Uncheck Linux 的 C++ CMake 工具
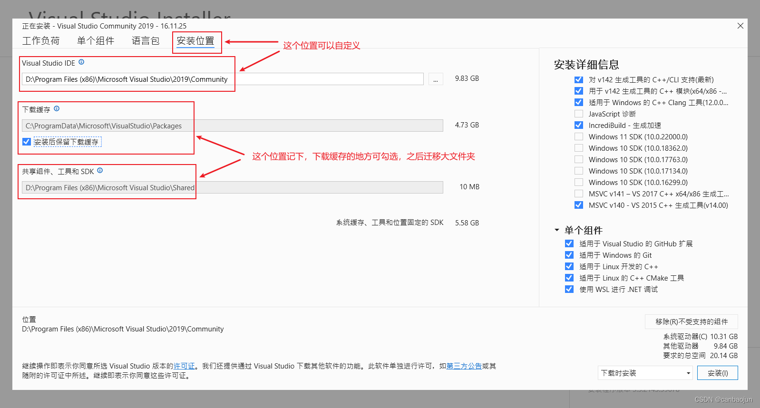 [x=569, y=278]
